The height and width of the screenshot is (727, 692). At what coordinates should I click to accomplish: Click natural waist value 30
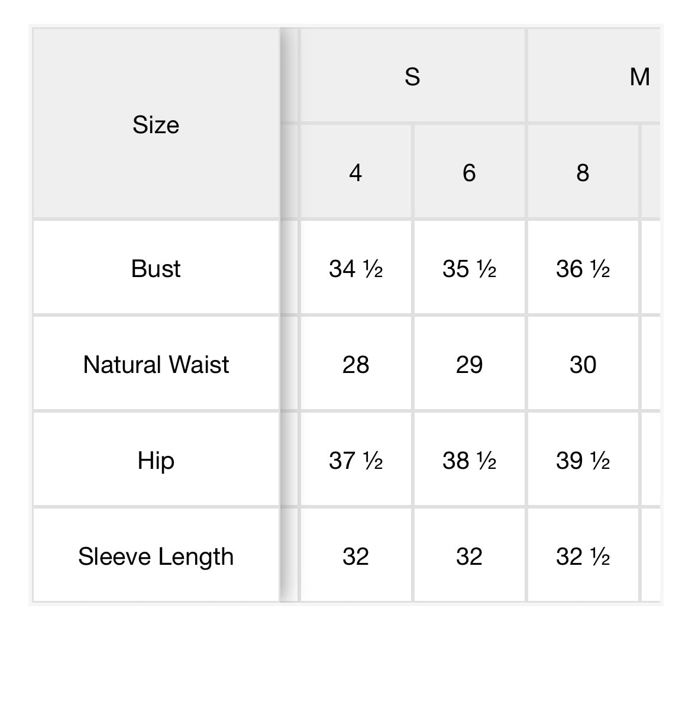click(583, 365)
